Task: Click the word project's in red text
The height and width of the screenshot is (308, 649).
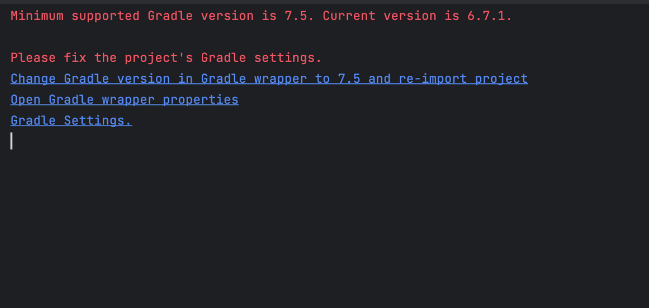Action: (x=158, y=57)
